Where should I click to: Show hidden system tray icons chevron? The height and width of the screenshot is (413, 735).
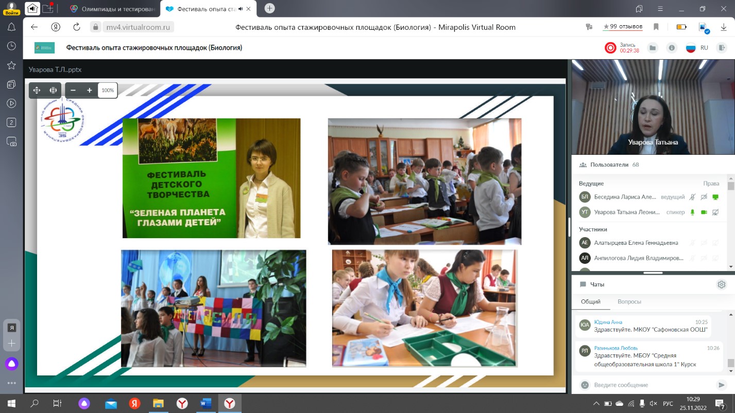pos(596,403)
